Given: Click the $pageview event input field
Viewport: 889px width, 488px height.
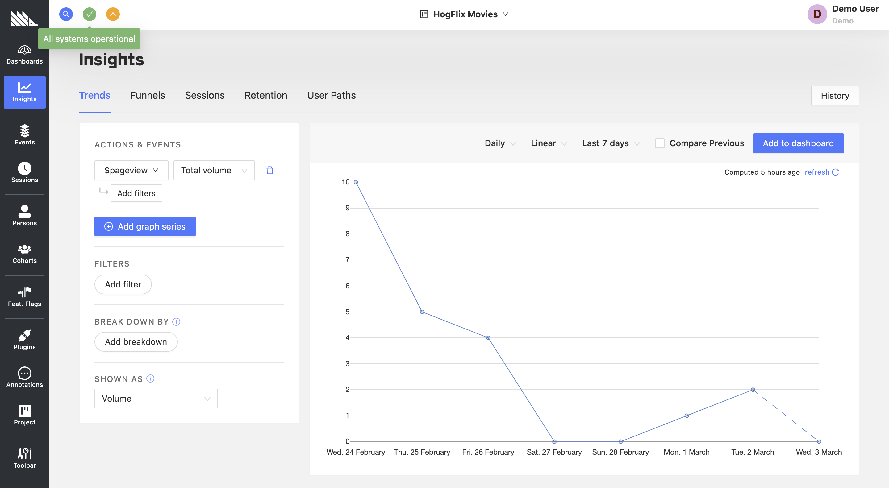Looking at the screenshot, I should click(131, 170).
